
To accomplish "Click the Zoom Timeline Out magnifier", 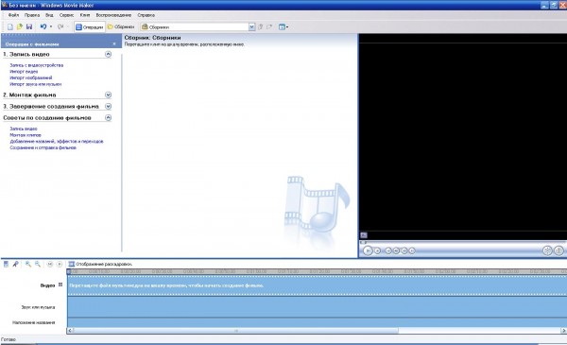I will [38, 265].
